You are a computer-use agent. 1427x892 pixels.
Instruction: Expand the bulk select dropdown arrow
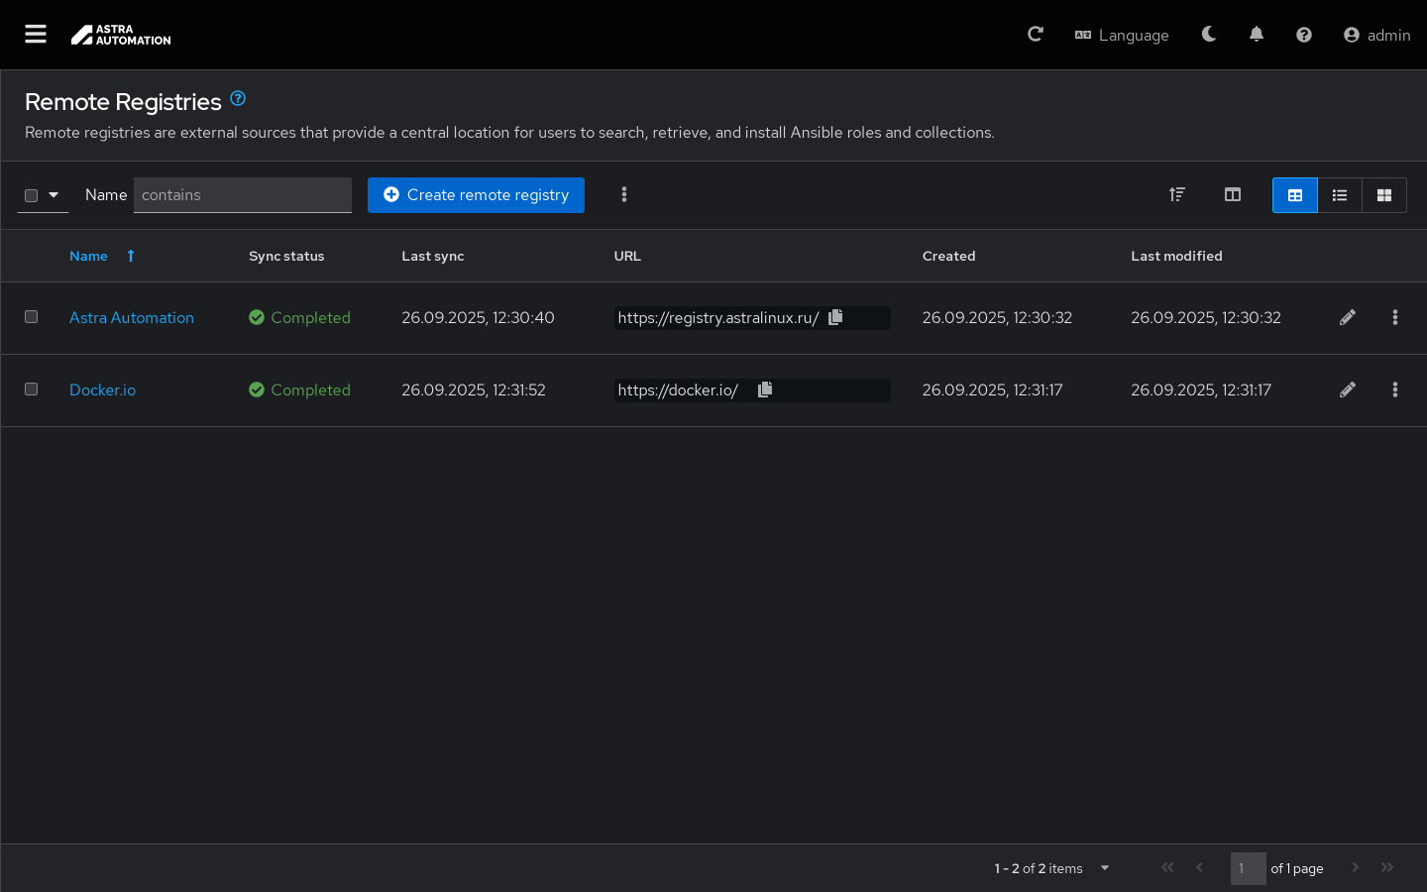[54, 195]
